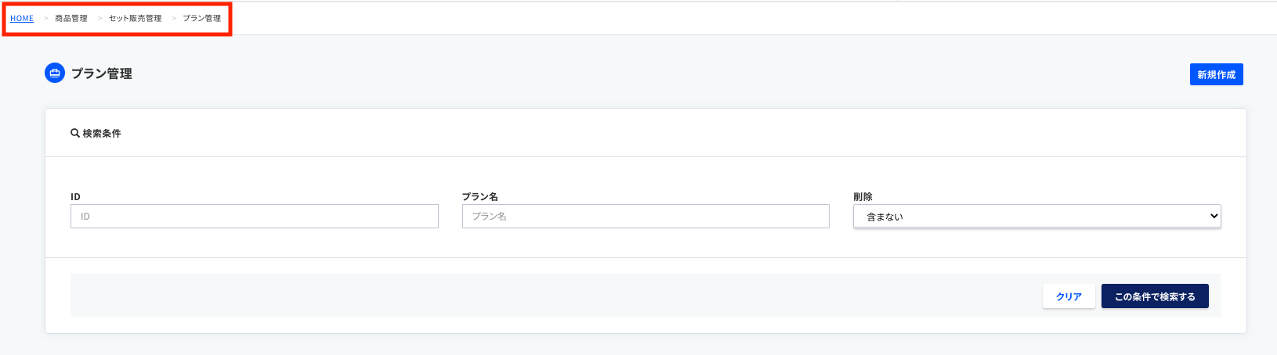Image resolution: width=1277 pixels, height=355 pixels.
Task: Click the magnifying glass search icon
Action: click(75, 134)
